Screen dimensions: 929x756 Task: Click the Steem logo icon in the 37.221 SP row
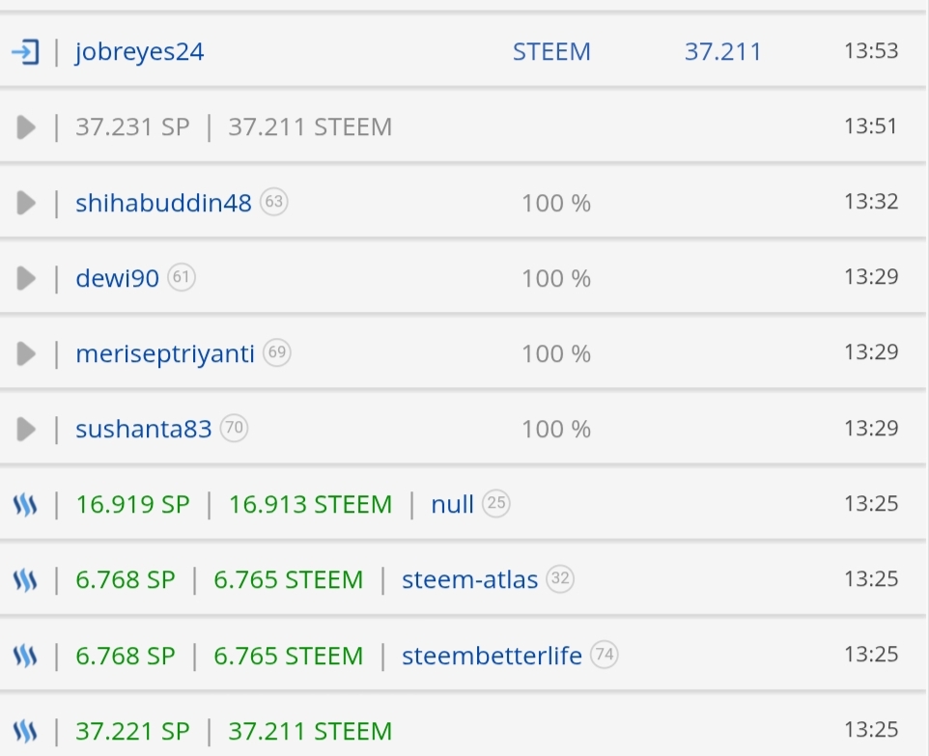point(25,731)
